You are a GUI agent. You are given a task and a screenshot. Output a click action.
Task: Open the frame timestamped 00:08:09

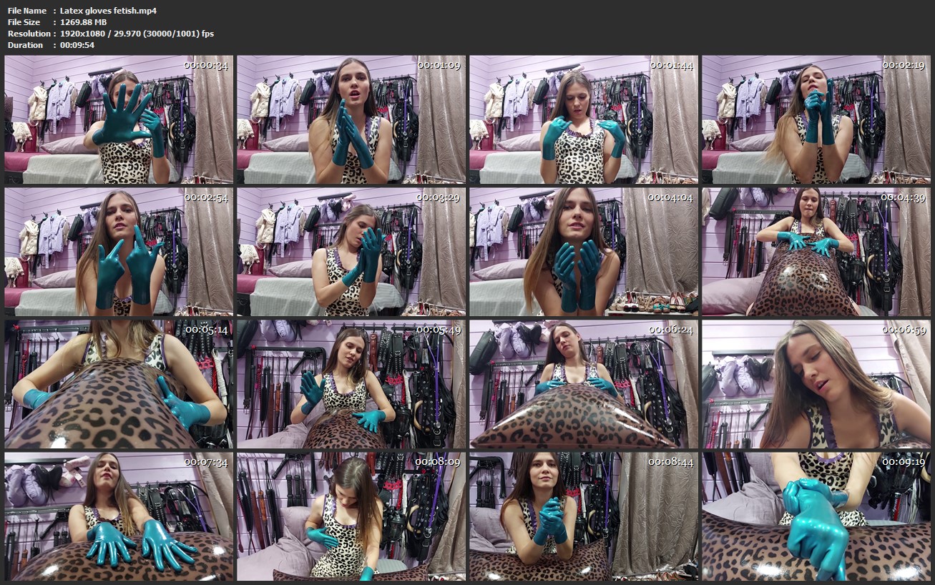pyautogui.click(x=351, y=516)
